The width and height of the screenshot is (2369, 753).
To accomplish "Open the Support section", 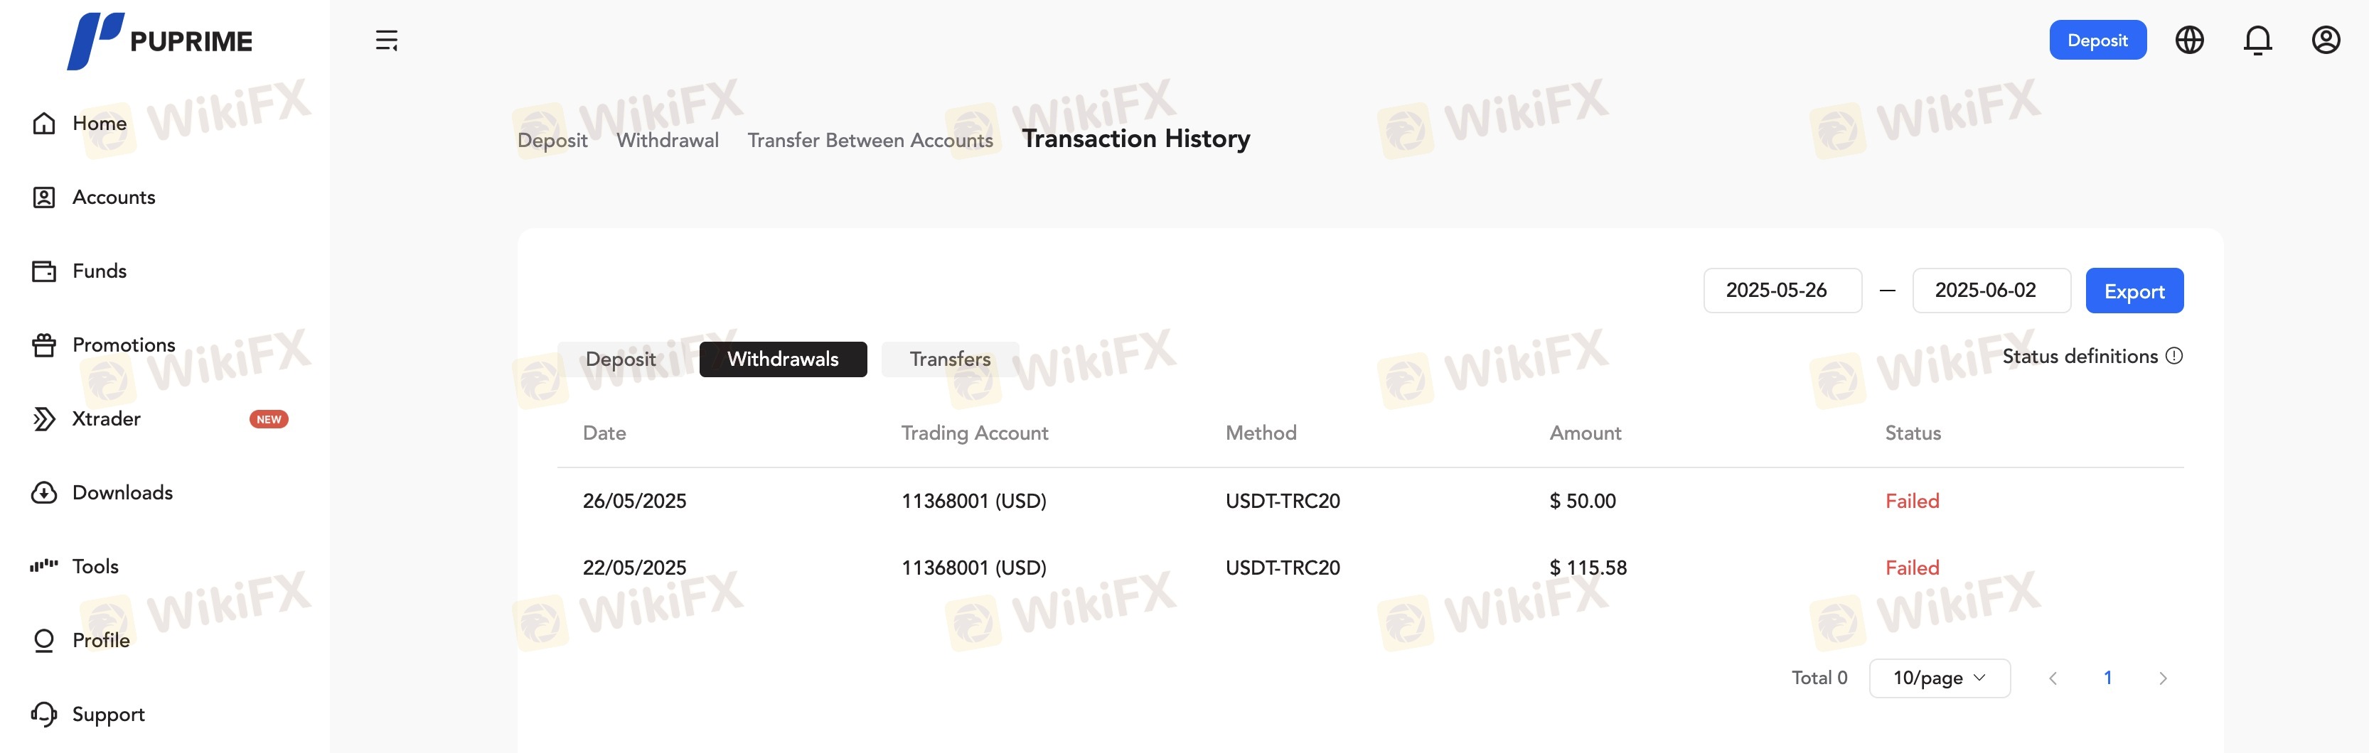I will [x=107, y=715].
